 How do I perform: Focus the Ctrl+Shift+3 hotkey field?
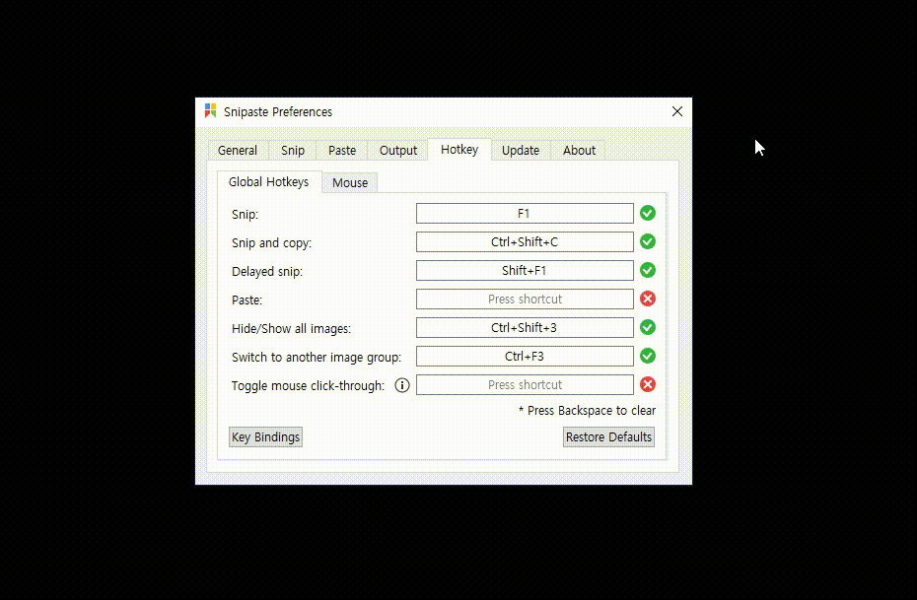click(525, 328)
